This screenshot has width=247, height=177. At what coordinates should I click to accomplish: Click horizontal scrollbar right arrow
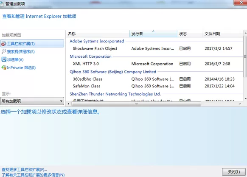pos(240,104)
